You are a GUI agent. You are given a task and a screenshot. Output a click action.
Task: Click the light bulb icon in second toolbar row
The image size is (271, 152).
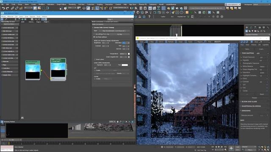click(x=151, y=12)
